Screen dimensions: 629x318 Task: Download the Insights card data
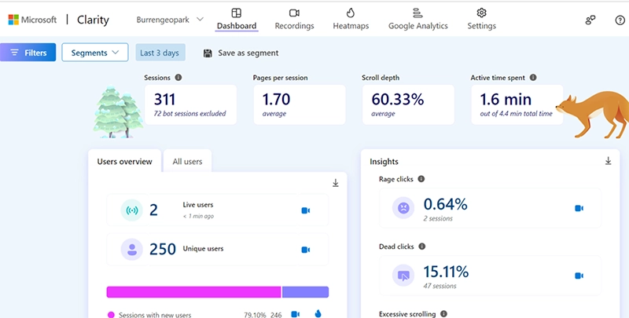pos(608,161)
